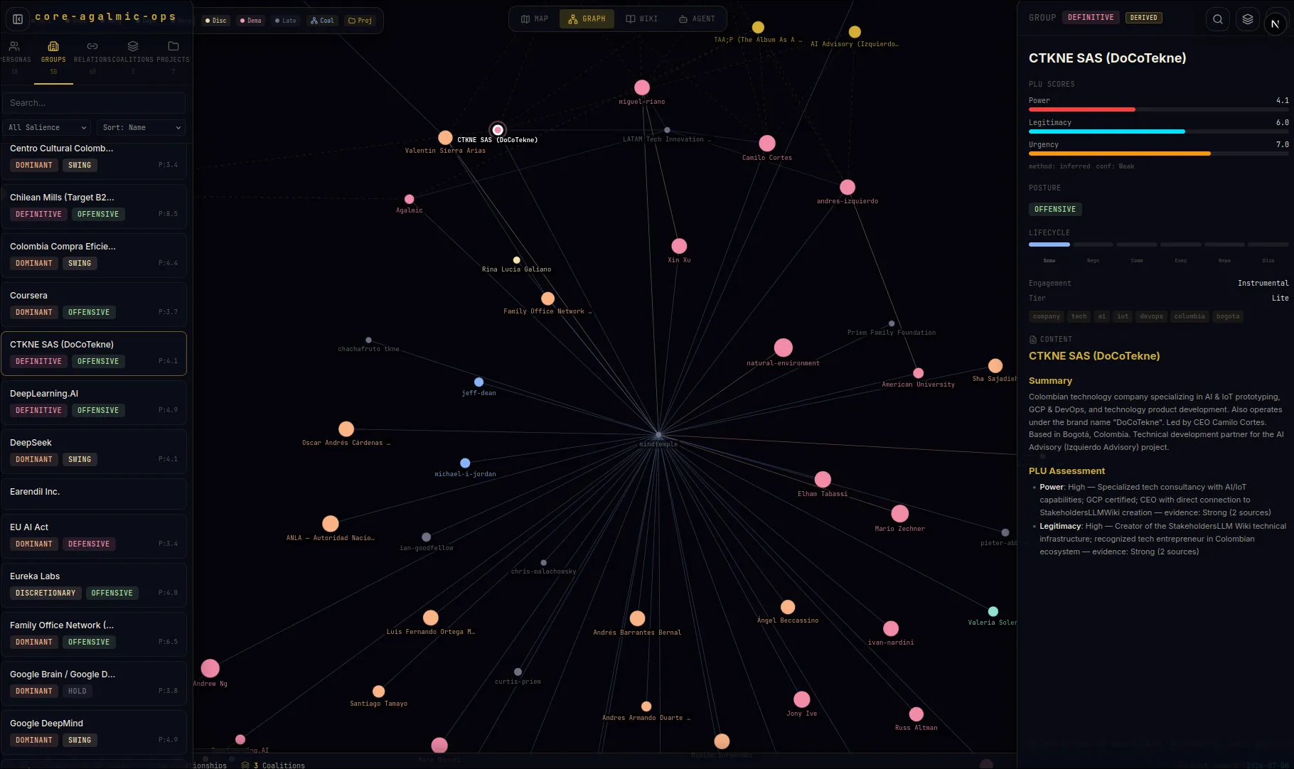The height and width of the screenshot is (769, 1294).
Task: Click the miguel-riano graph node
Action: point(642,87)
